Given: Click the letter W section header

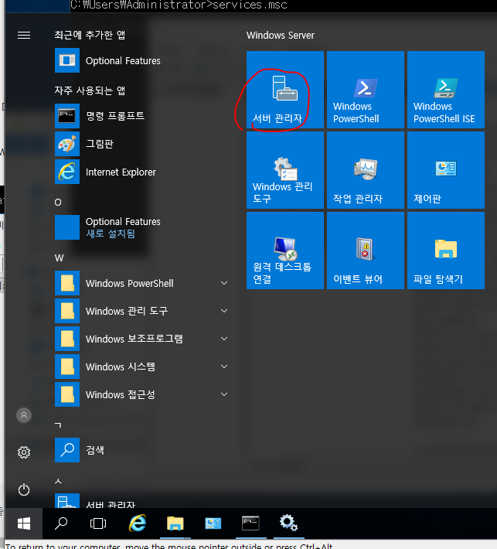Looking at the screenshot, I should pos(60,258).
